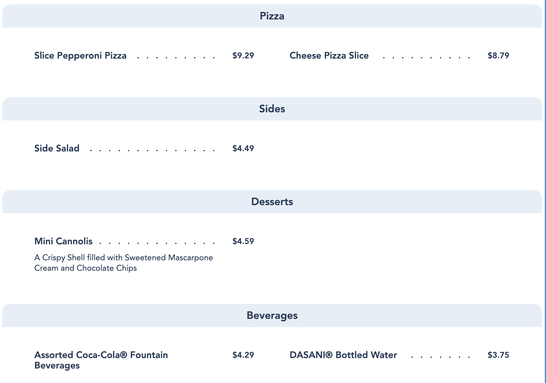Click the $9.29 pepperoni pizza price

[243, 55]
